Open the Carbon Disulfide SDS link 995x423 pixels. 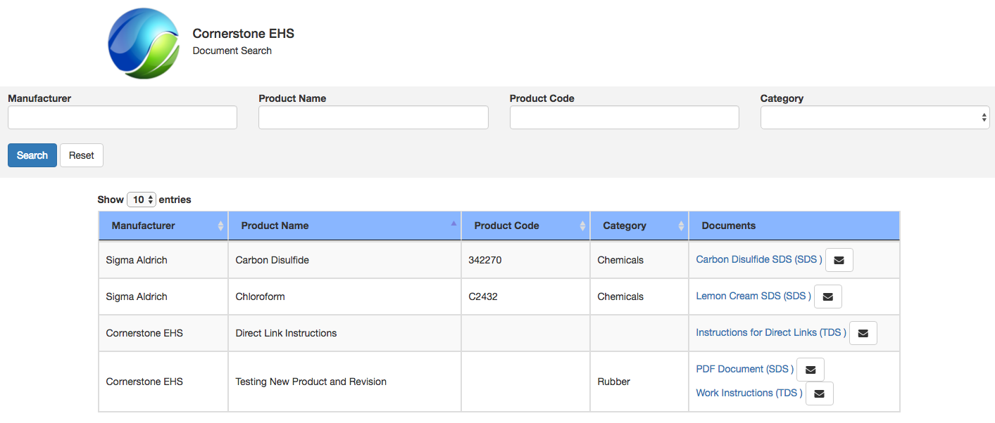point(758,259)
